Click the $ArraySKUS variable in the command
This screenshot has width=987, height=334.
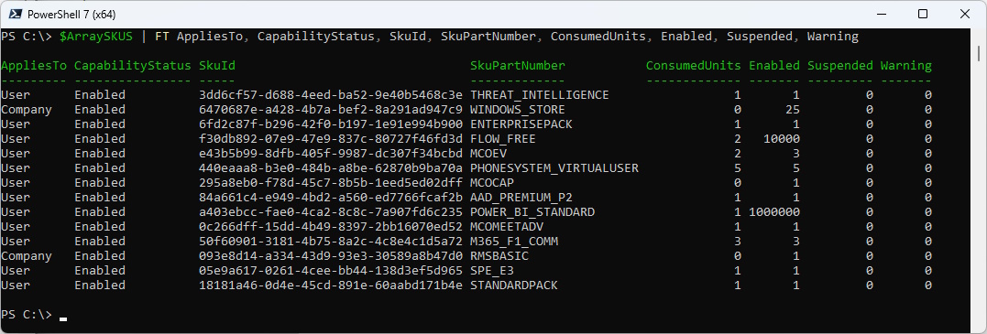[x=95, y=37]
